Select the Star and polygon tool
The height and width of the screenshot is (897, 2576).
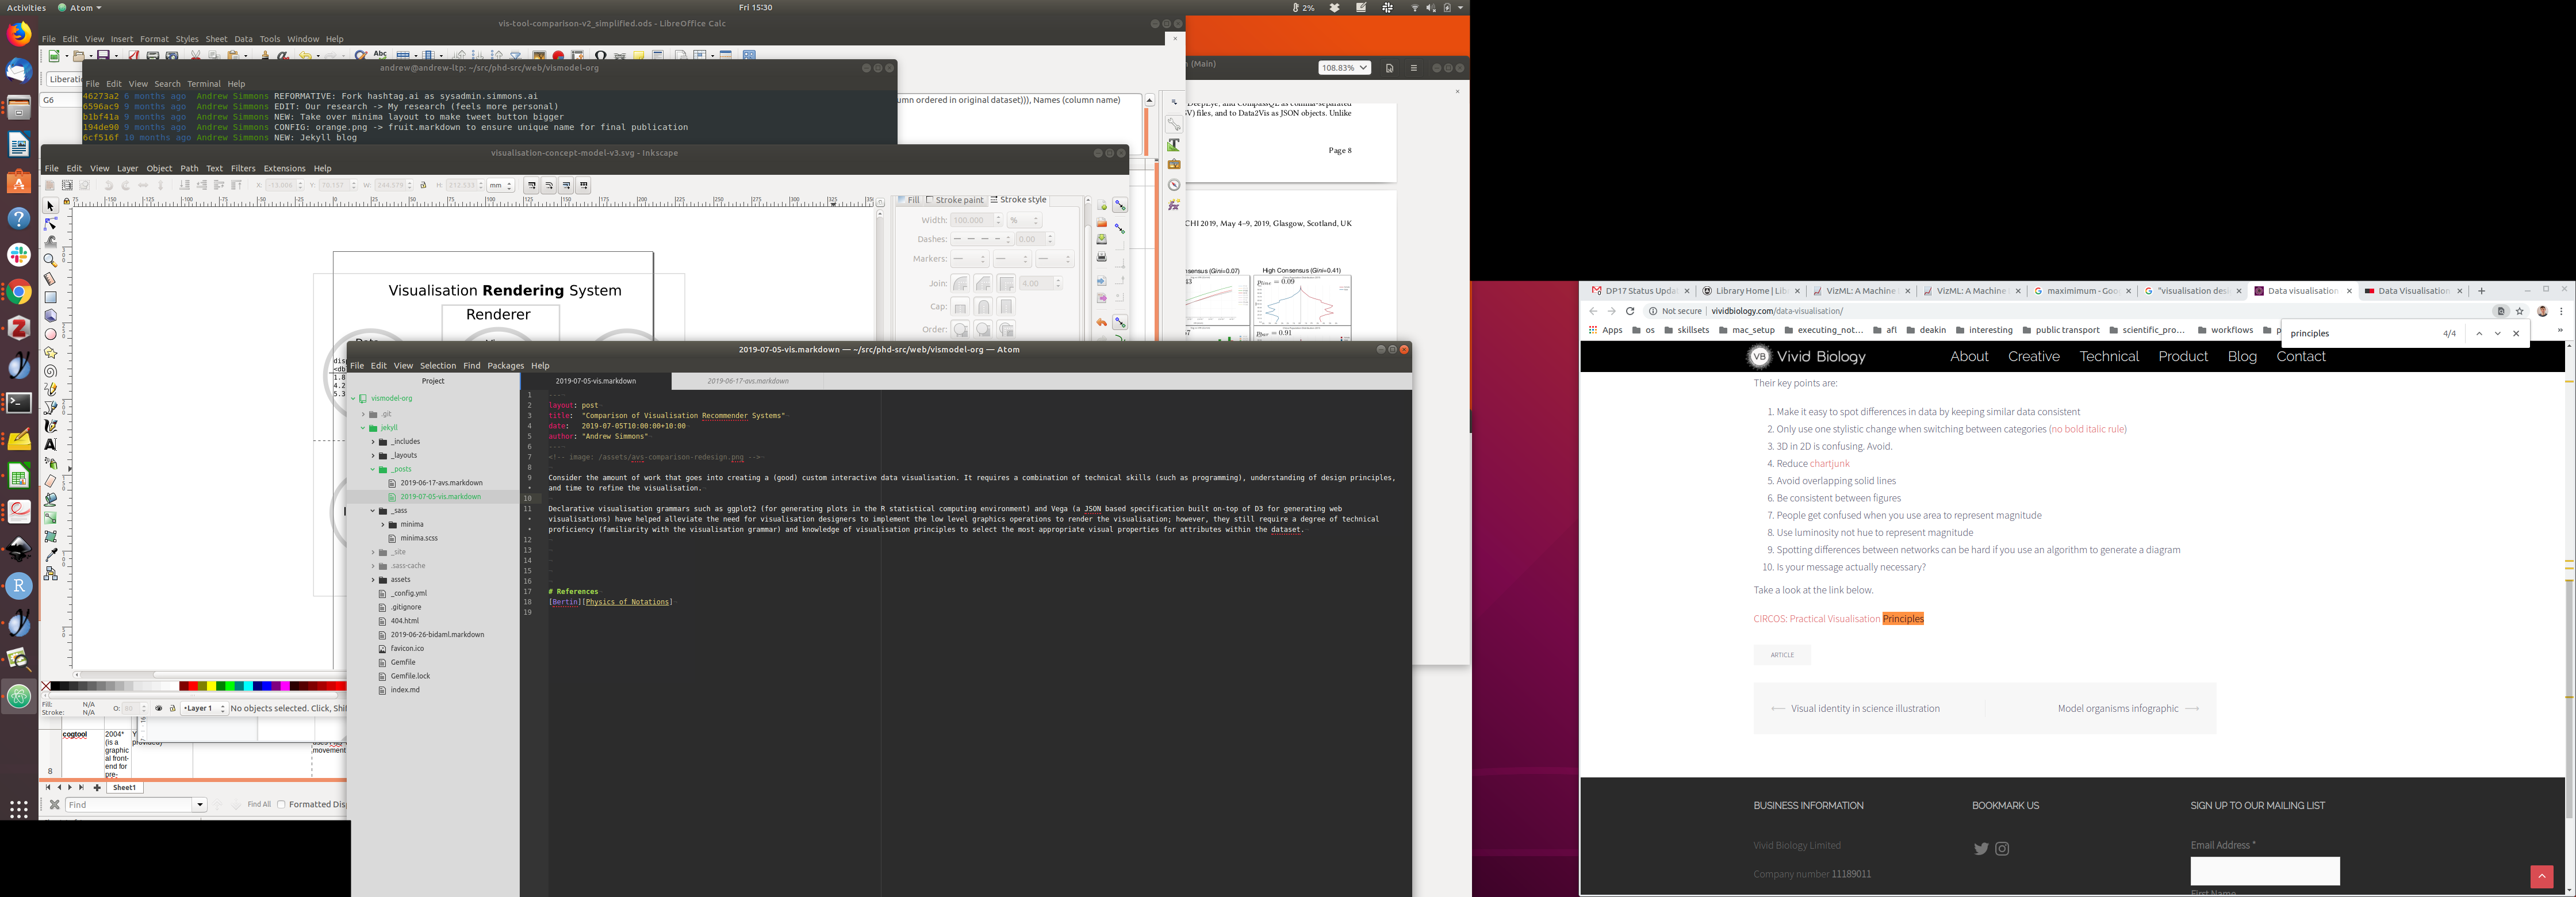click(x=50, y=352)
